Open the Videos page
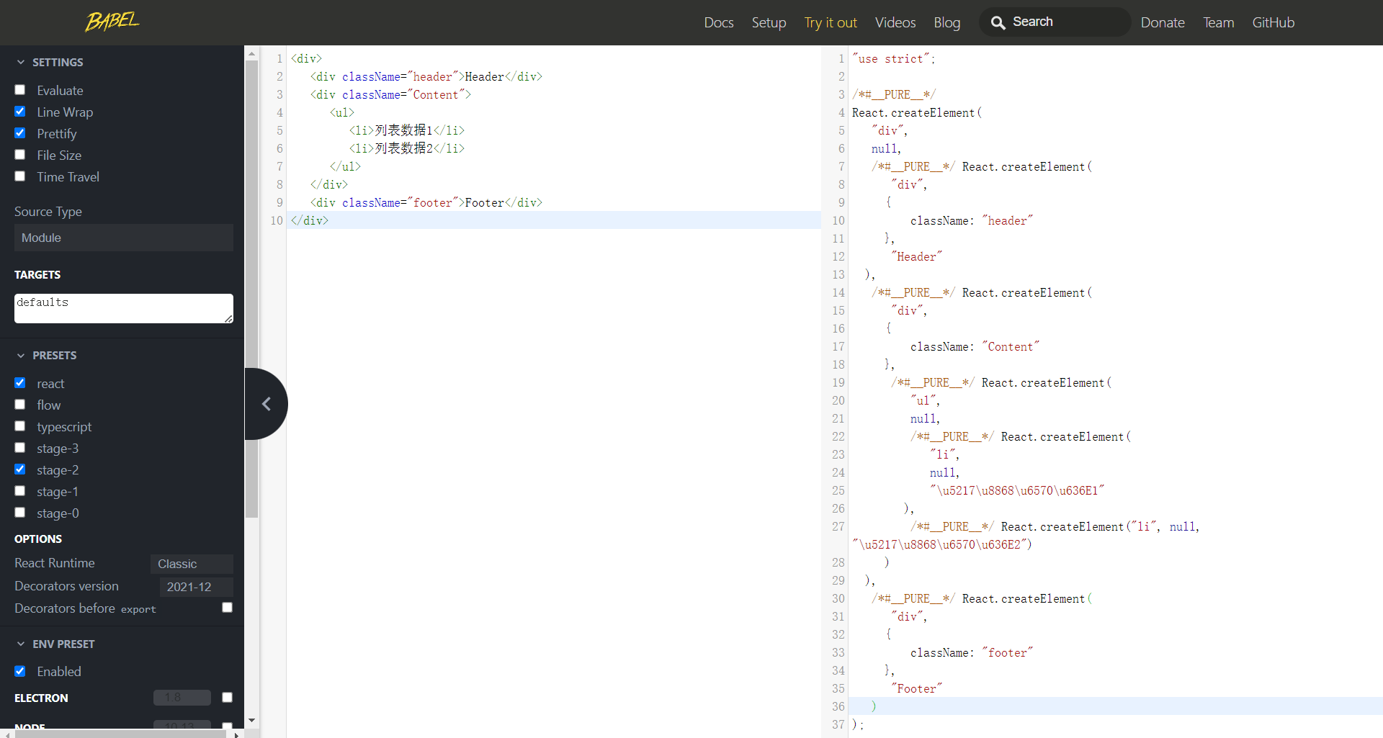The width and height of the screenshot is (1383, 738). 895,22
